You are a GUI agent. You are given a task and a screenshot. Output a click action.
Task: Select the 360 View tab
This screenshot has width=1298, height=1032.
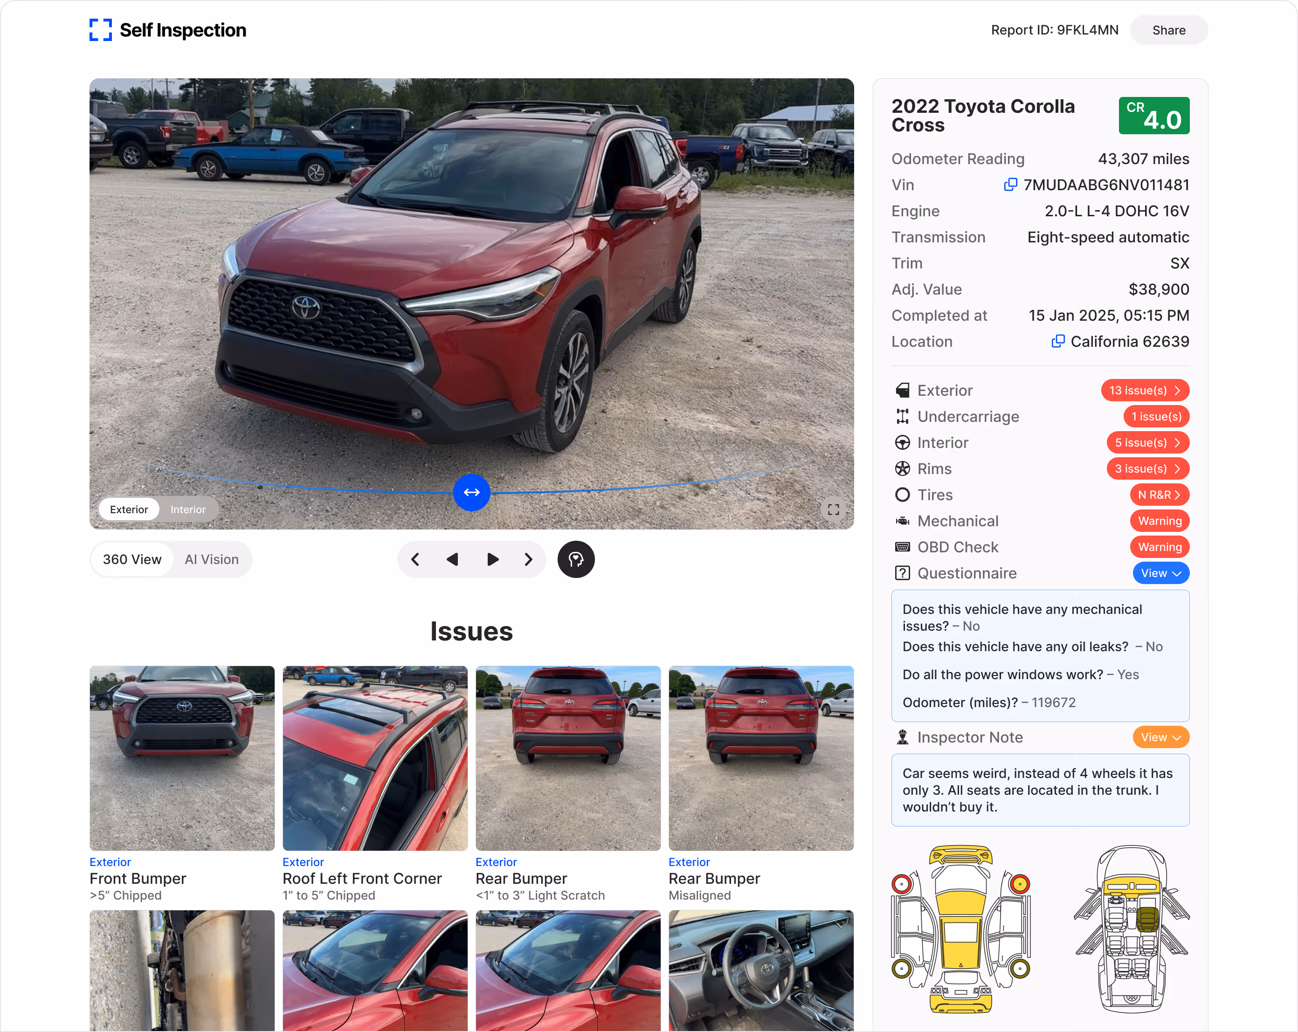click(132, 560)
